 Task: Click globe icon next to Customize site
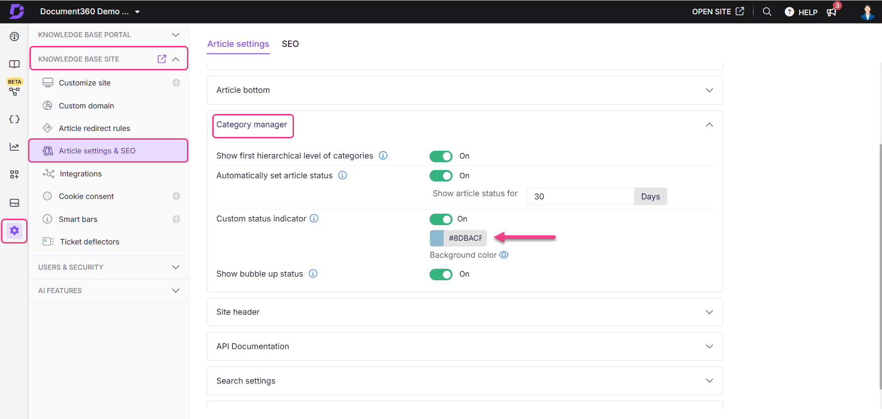pyautogui.click(x=176, y=83)
